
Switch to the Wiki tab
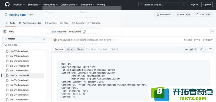[64, 23]
